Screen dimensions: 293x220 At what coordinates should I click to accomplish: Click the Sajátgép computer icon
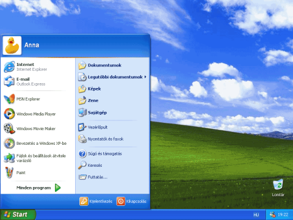click(82, 112)
